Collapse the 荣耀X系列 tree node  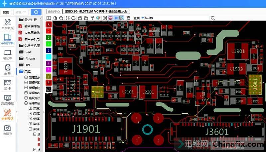click(x=26, y=103)
